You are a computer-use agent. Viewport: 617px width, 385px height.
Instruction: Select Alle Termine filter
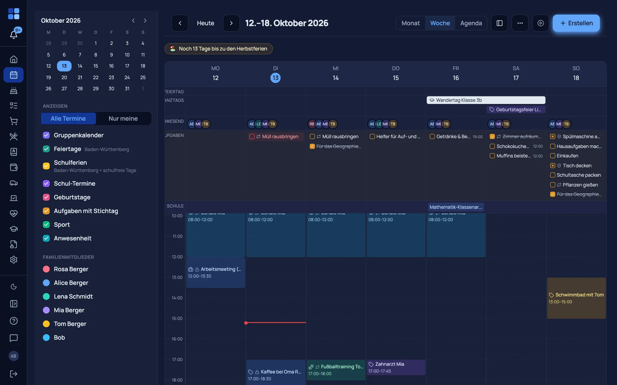[x=68, y=119]
